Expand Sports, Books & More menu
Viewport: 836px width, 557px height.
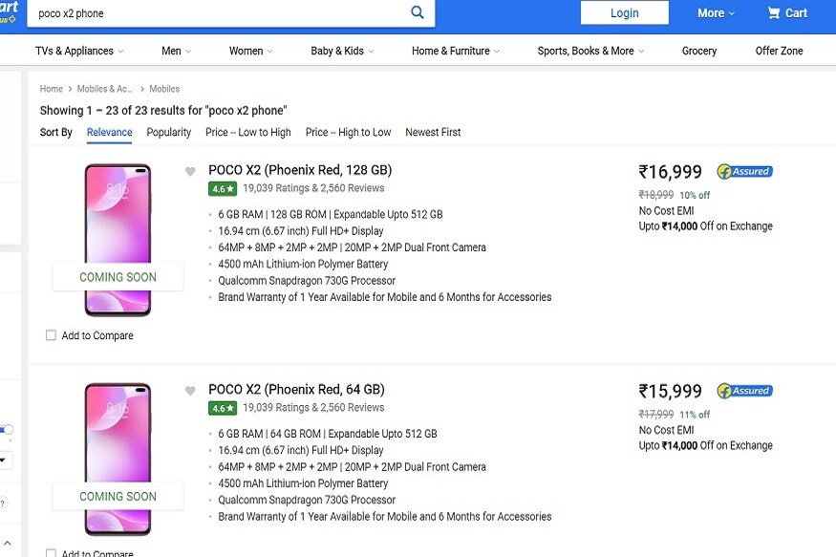[590, 51]
